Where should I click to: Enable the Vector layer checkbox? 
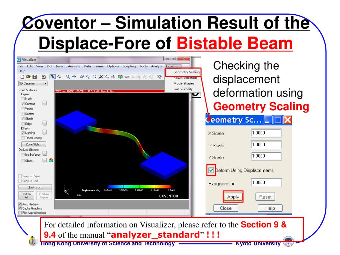(23, 109)
